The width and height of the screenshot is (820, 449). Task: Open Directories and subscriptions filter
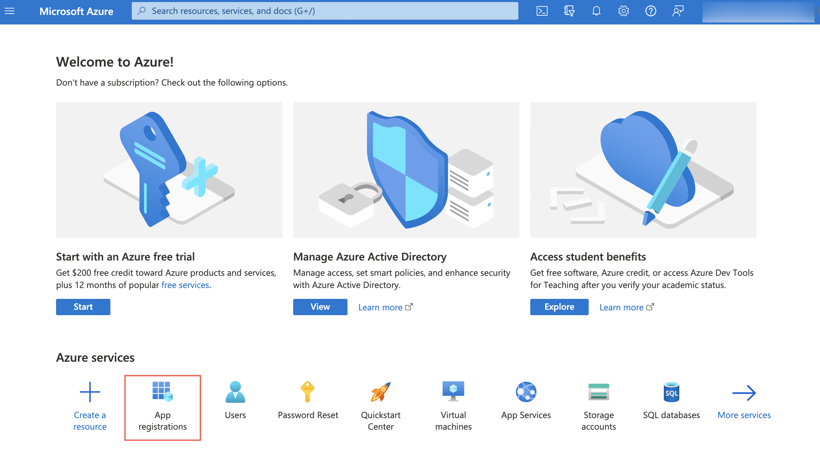click(x=569, y=11)
